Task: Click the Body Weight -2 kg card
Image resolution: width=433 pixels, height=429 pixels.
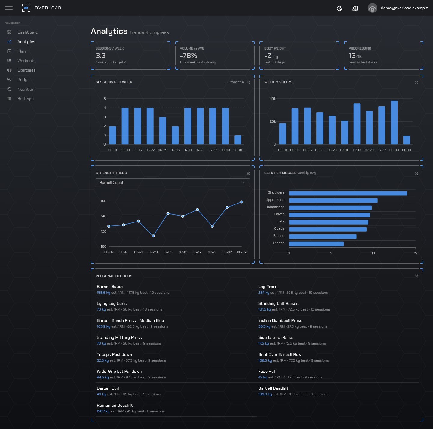Action: click(x=299, y=56)
